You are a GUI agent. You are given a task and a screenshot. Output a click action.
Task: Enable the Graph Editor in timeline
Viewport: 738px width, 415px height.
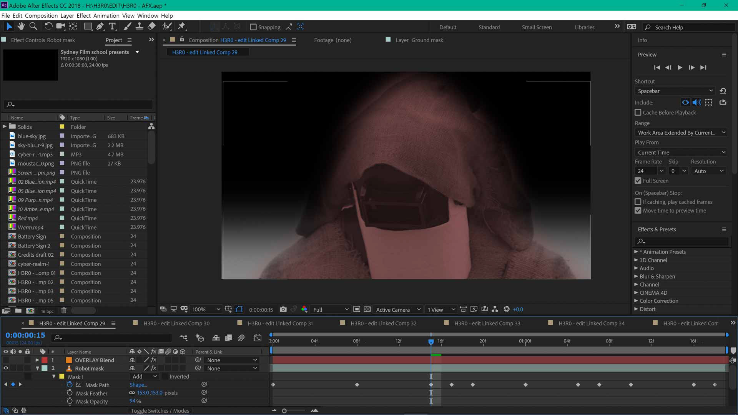(258, 338)
